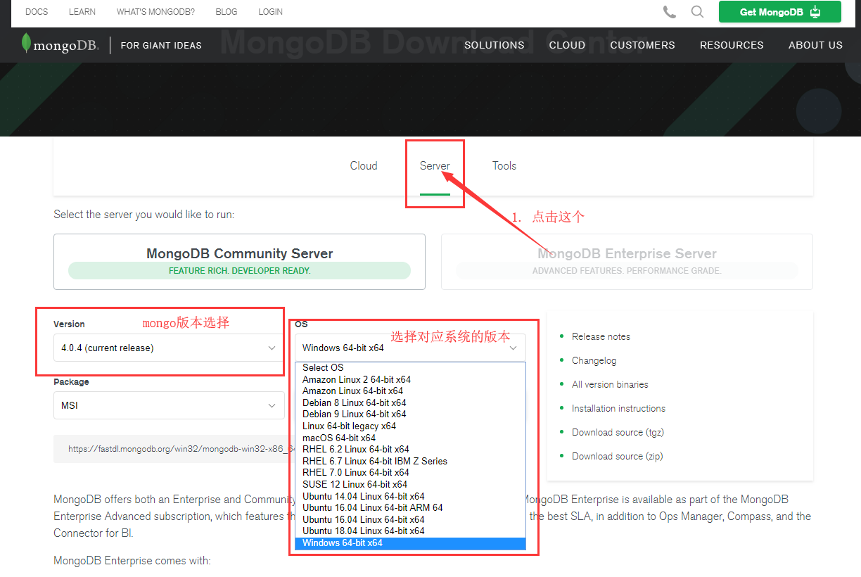Choose Debian 8 Linux 64-bit x64
The height and width of the screenshot is (577, 861).
(410, 402)
